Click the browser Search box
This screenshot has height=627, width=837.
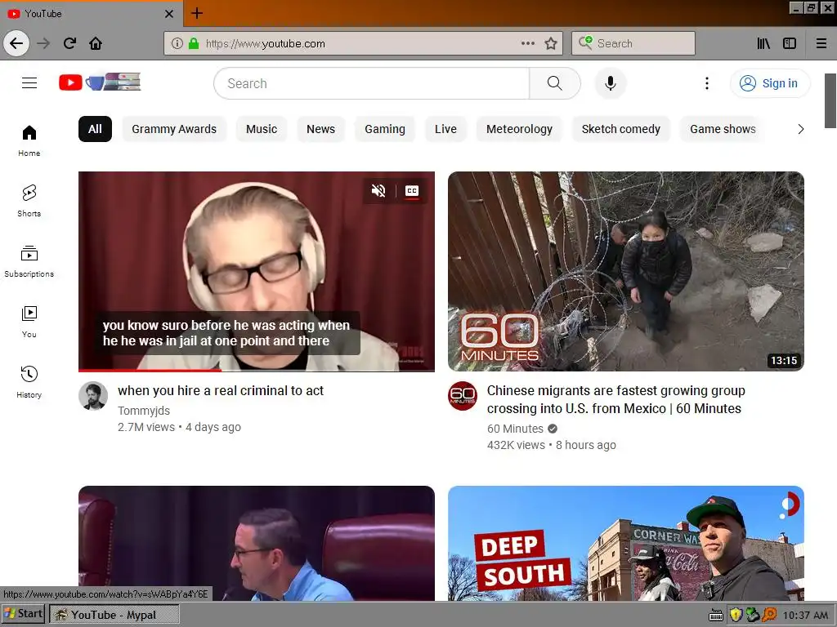tap(633, 43)
